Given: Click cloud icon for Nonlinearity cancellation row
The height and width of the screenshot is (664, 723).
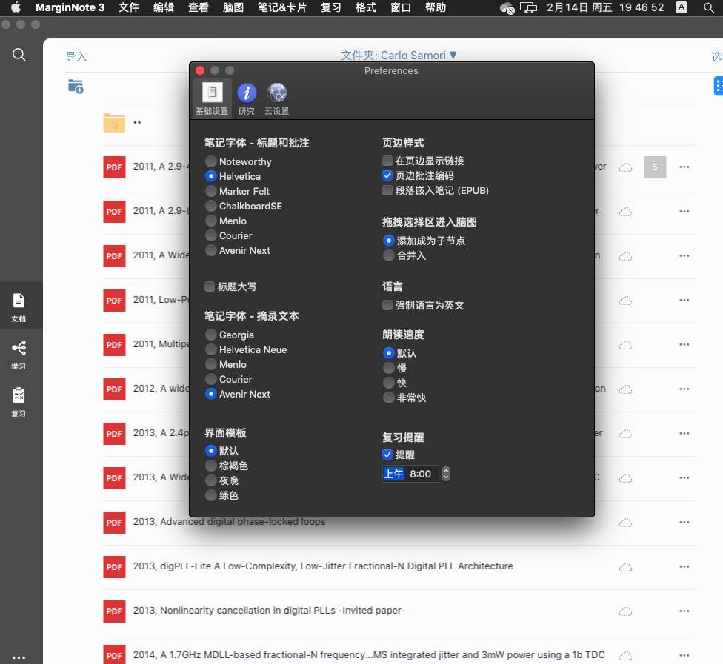Looking at the screenshot, I should point(625,611).
